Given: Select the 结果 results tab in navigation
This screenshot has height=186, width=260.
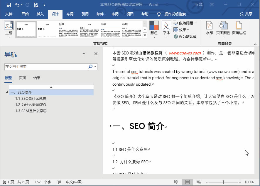Looking at the screenshot, I should click(x=37, y=78).
